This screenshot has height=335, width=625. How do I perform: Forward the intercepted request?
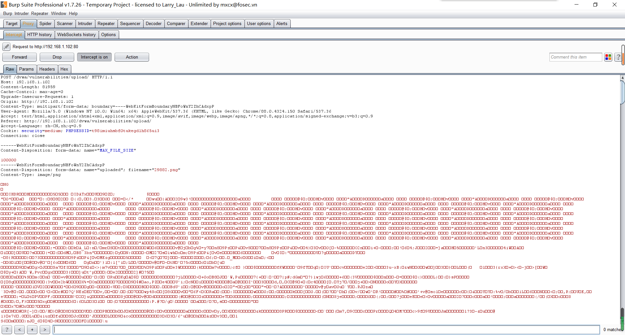[x=20, y=57]
